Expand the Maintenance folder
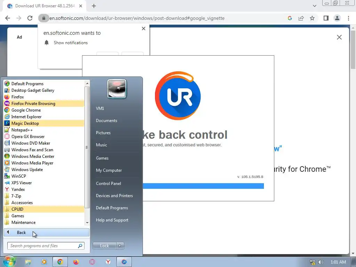This screenshot has width=356, height=267. tap(44, 222)
